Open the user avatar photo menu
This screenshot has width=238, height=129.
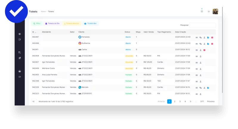(x=215, y=12)
